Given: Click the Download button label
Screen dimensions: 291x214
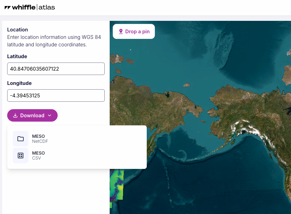Looking at the screenshot, I should point(32,115).
